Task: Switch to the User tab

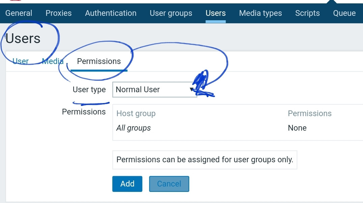Action: (x=21, y=61)
